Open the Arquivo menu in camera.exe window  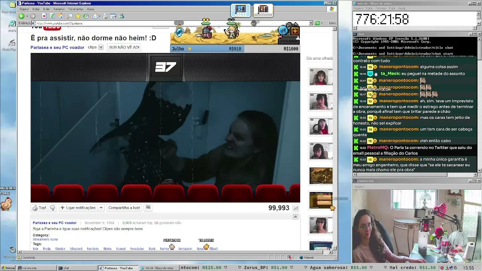(x=359, y=187)
